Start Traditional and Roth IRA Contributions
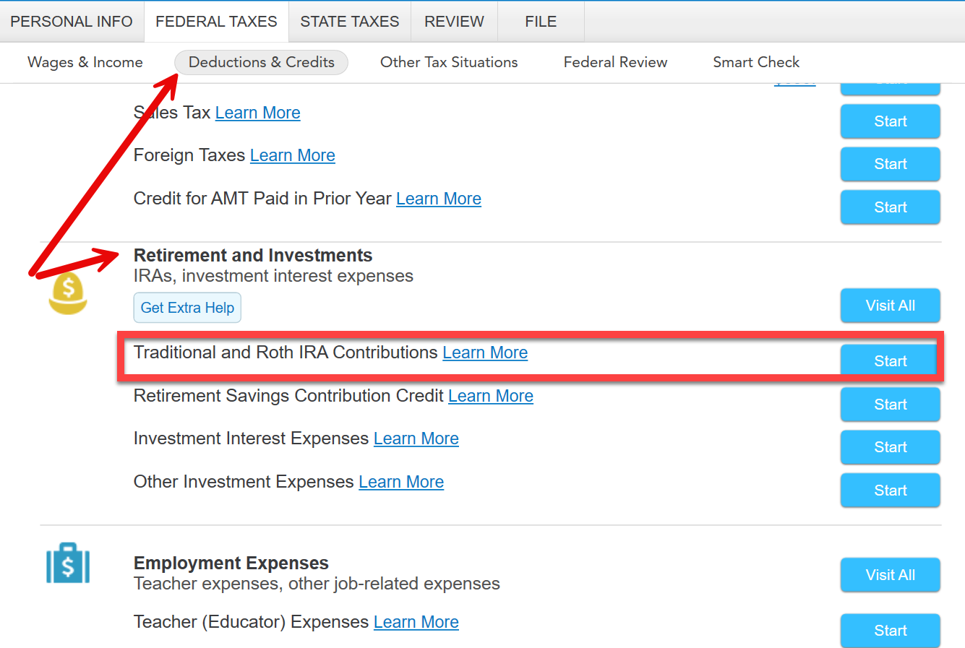This screenshot has width=965, height=648. tap(890, 360)
